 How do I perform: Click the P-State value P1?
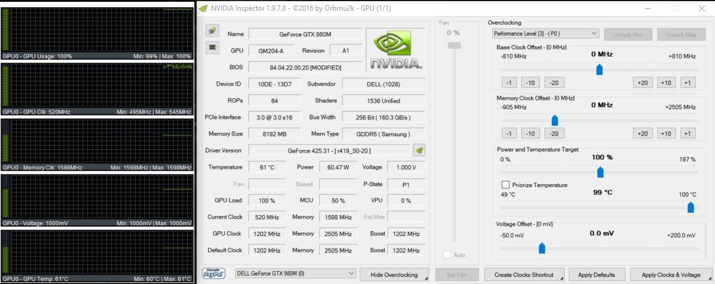click(x=406, y=184)
